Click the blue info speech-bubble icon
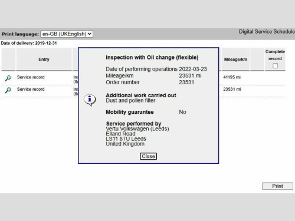 click(x=90, y=100)
